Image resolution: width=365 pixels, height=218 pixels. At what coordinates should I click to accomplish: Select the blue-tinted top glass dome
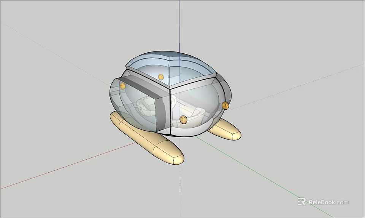171,69
